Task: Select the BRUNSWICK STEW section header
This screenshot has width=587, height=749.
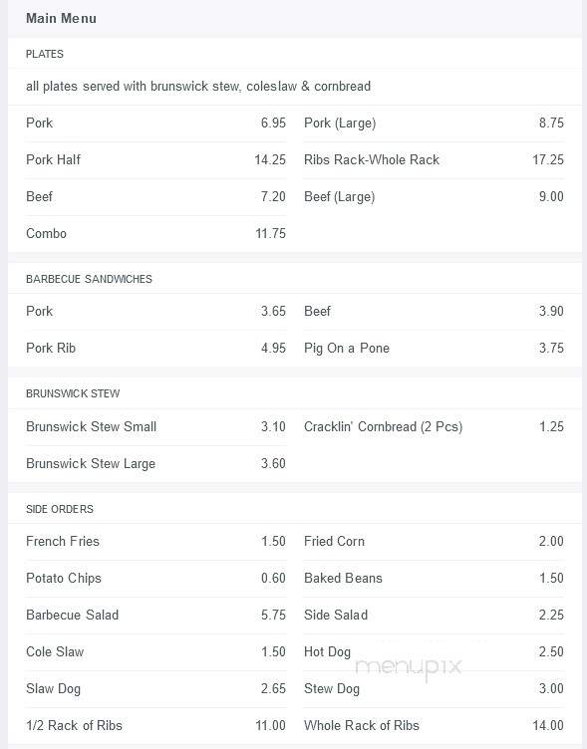Action: pyautogui.click(x=73, y=393)
